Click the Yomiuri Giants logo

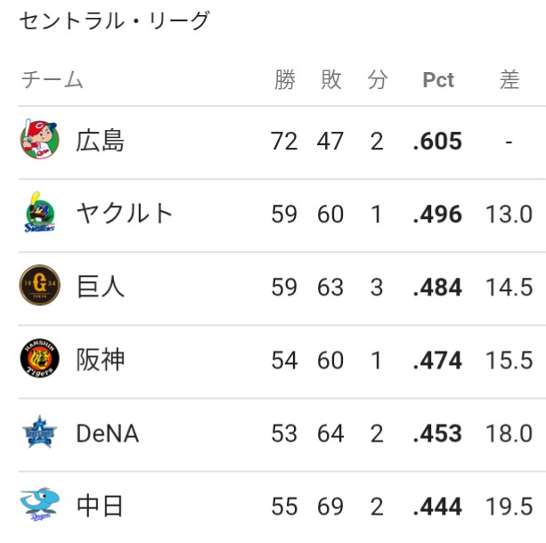tap(40, 285)
